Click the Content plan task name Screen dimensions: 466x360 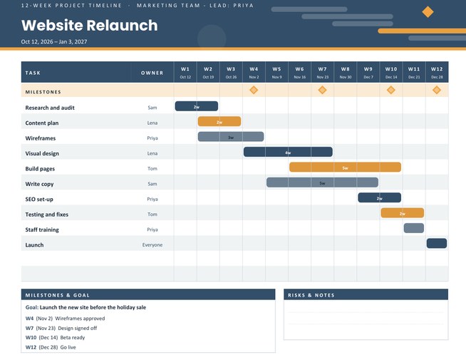(x=42, y=123)
